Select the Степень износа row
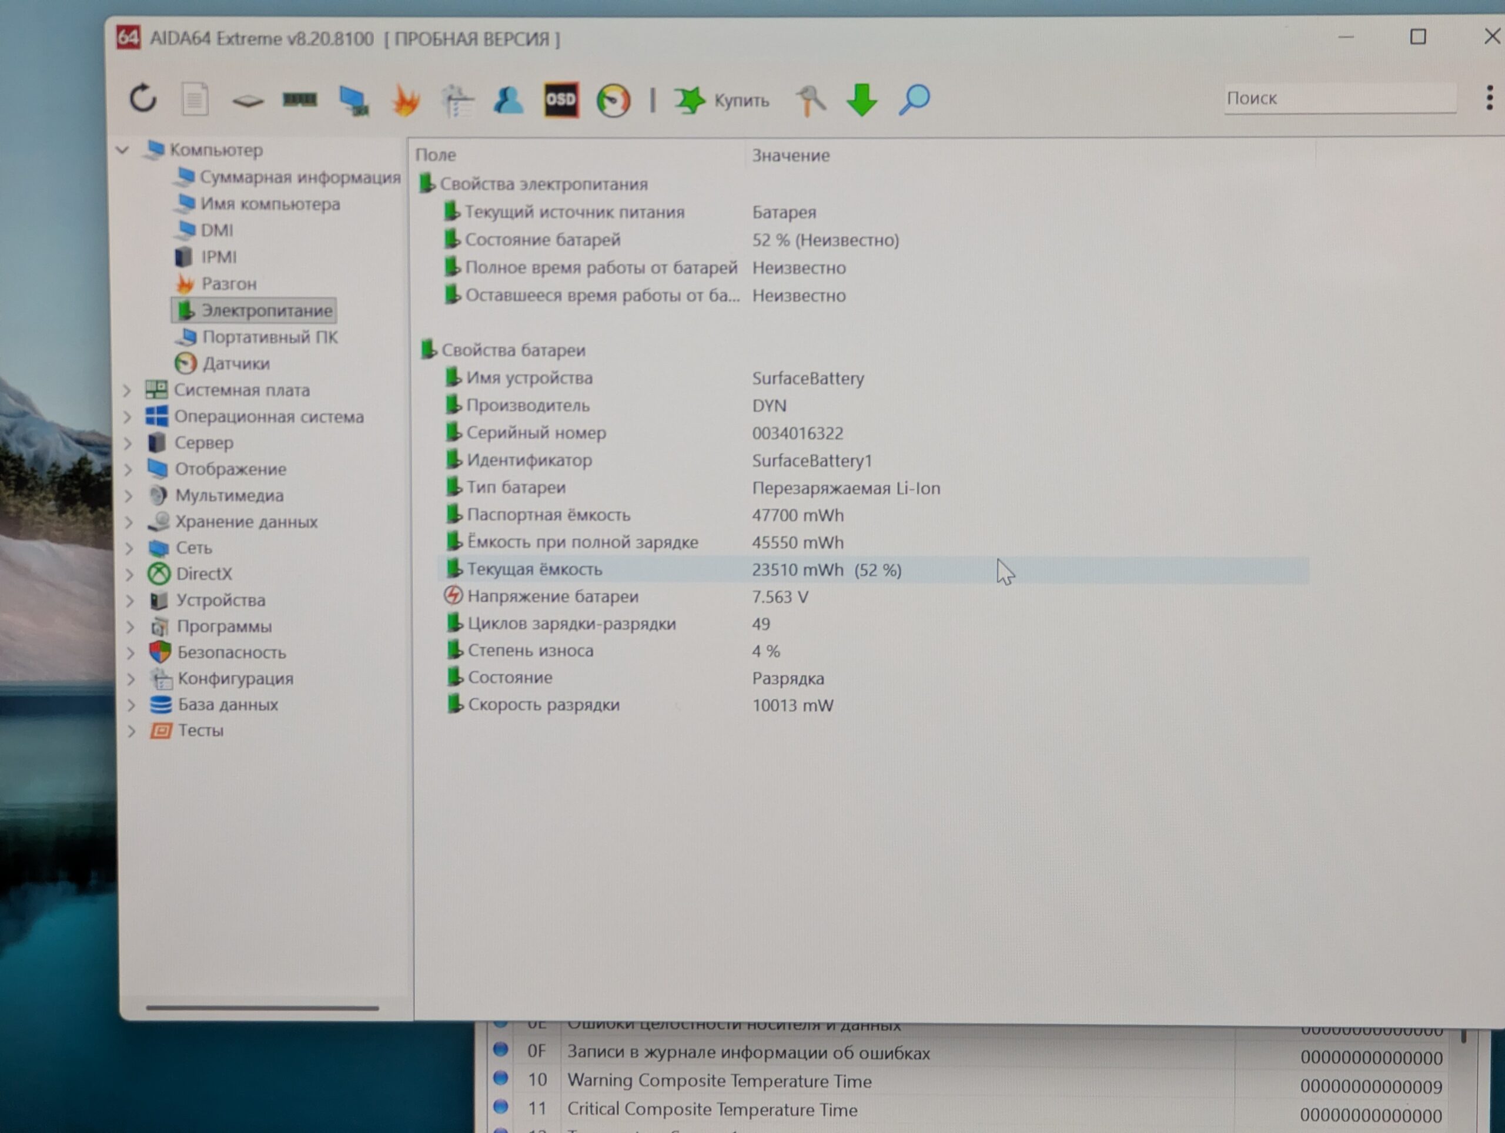 873,651
